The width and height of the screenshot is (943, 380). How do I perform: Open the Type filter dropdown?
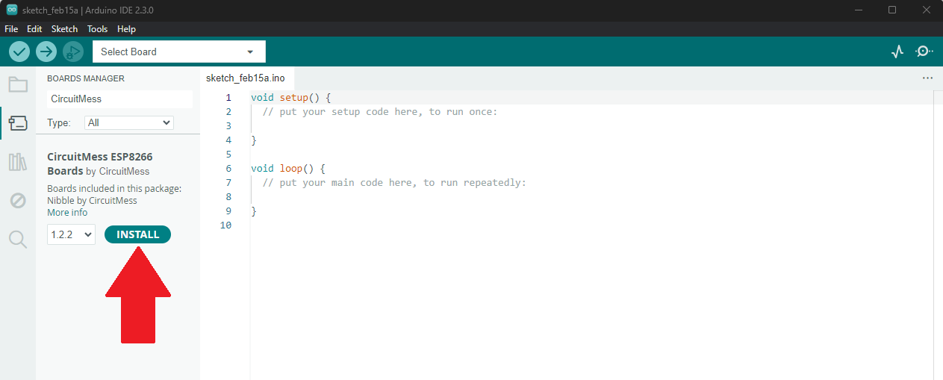pyautogui.click(x=128, y=122)
